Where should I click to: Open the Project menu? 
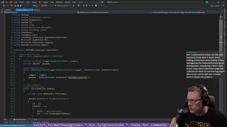point(22,2)
